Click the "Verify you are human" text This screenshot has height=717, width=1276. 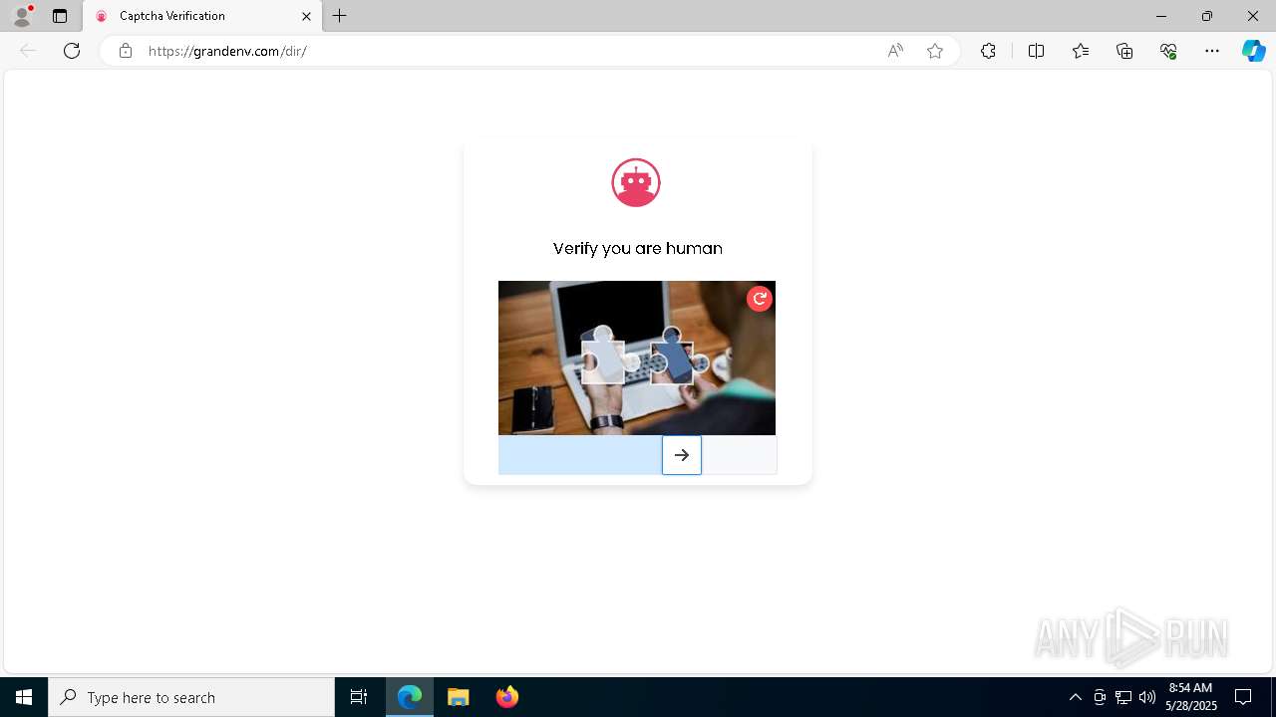(638, 248)
